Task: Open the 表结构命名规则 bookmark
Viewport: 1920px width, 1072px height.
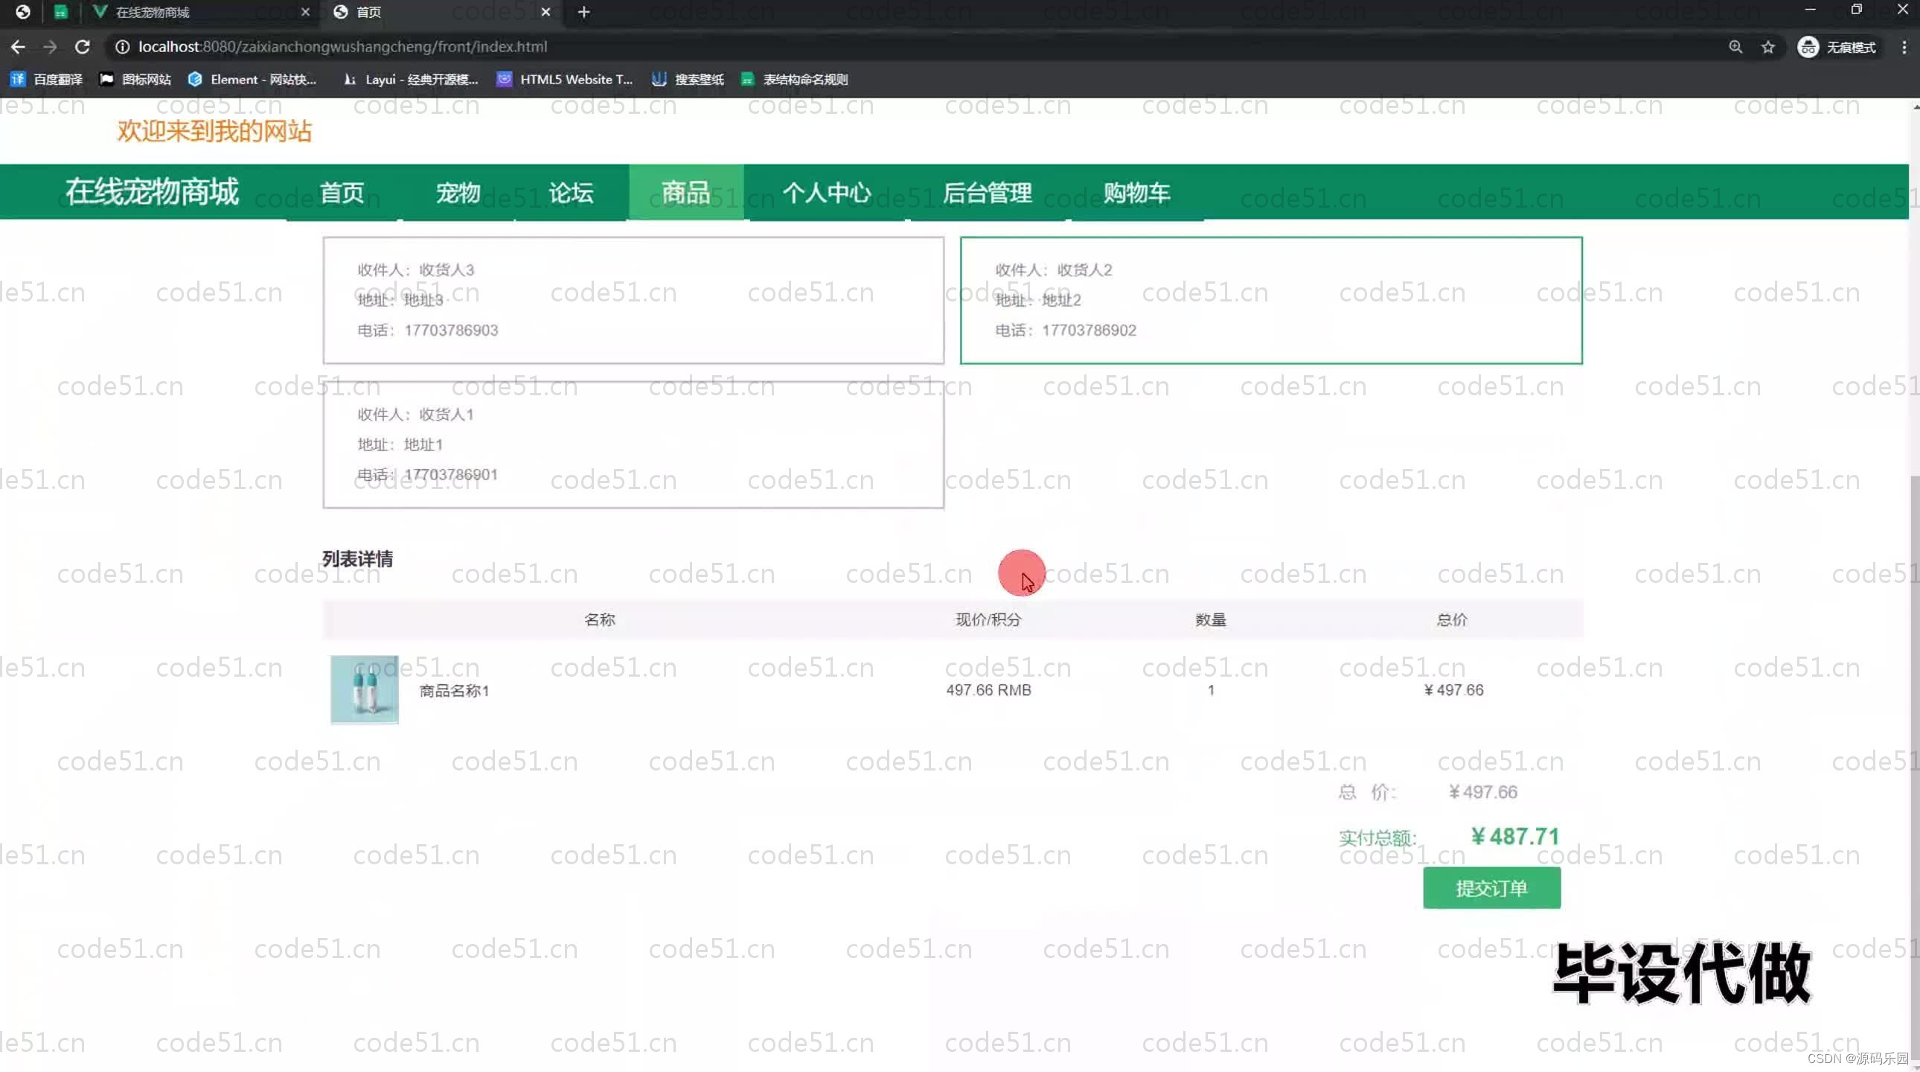Action: (795, 79)
